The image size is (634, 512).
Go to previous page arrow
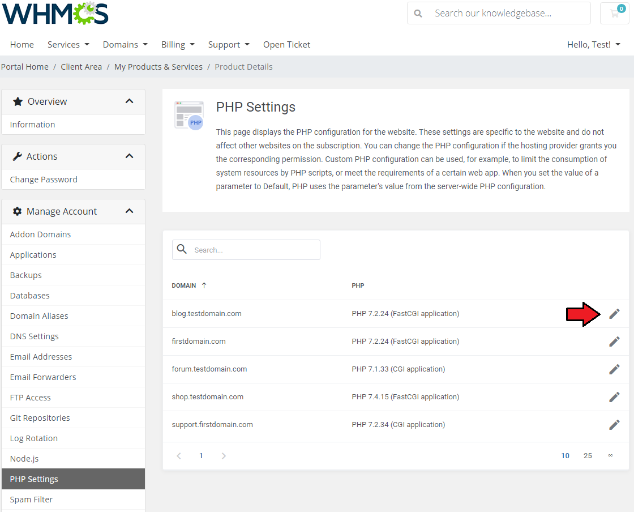(x=179, y=456)
